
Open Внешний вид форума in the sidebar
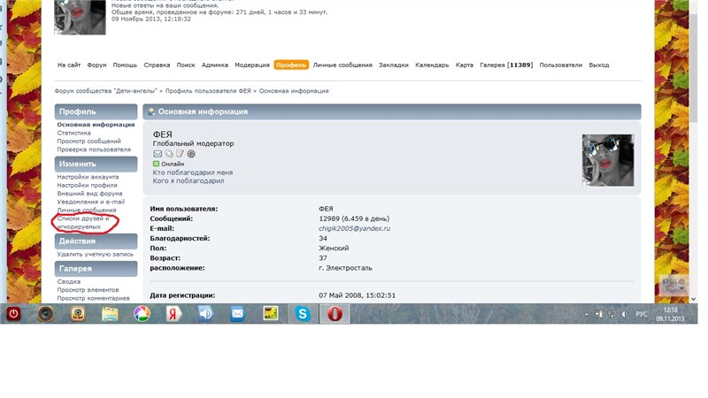pyautogui.click(x=89, y=193)
